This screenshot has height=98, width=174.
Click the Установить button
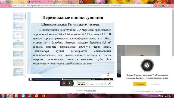point(139,84)
